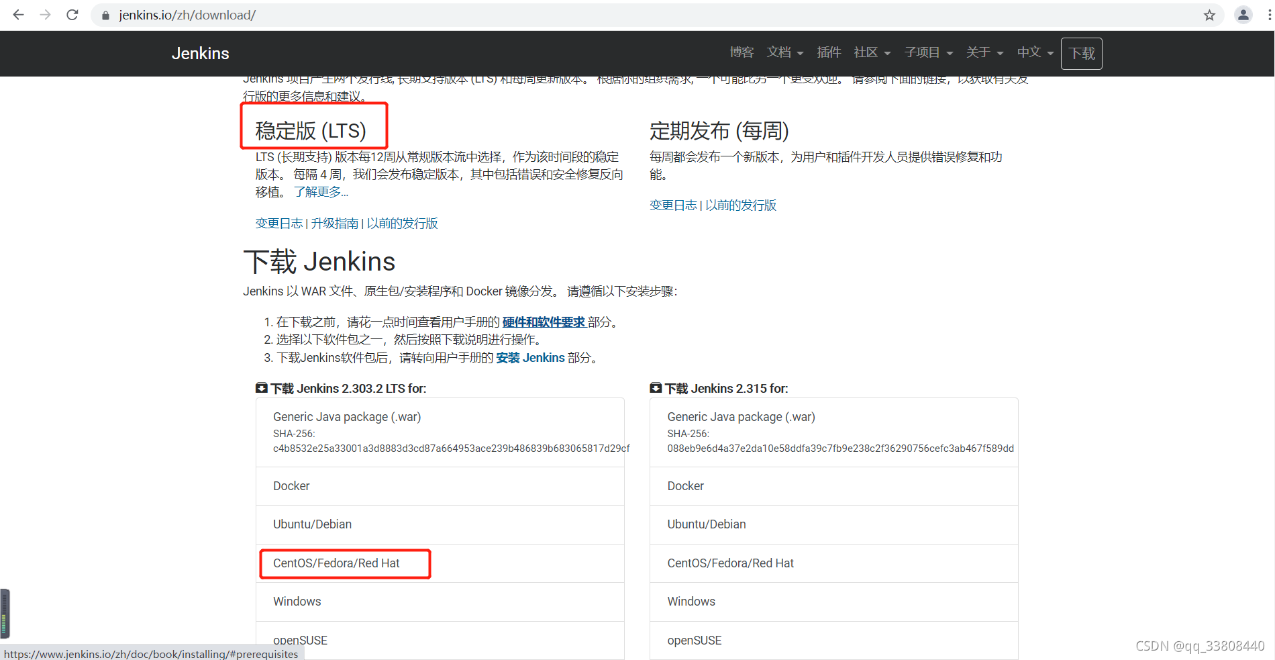Click the 下载 button in navbar
This screenshot has width=1275, height=660.
click(x=1081, y=53)
